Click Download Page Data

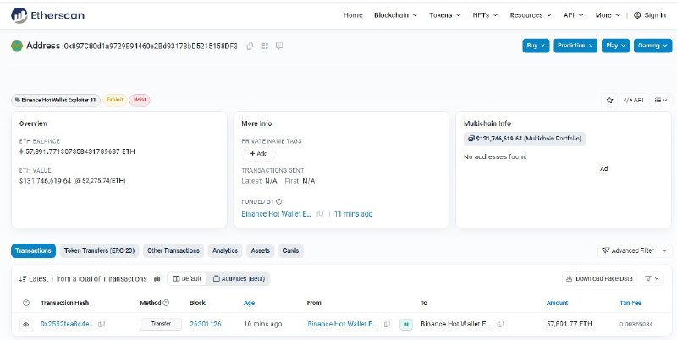coord(599,279)
